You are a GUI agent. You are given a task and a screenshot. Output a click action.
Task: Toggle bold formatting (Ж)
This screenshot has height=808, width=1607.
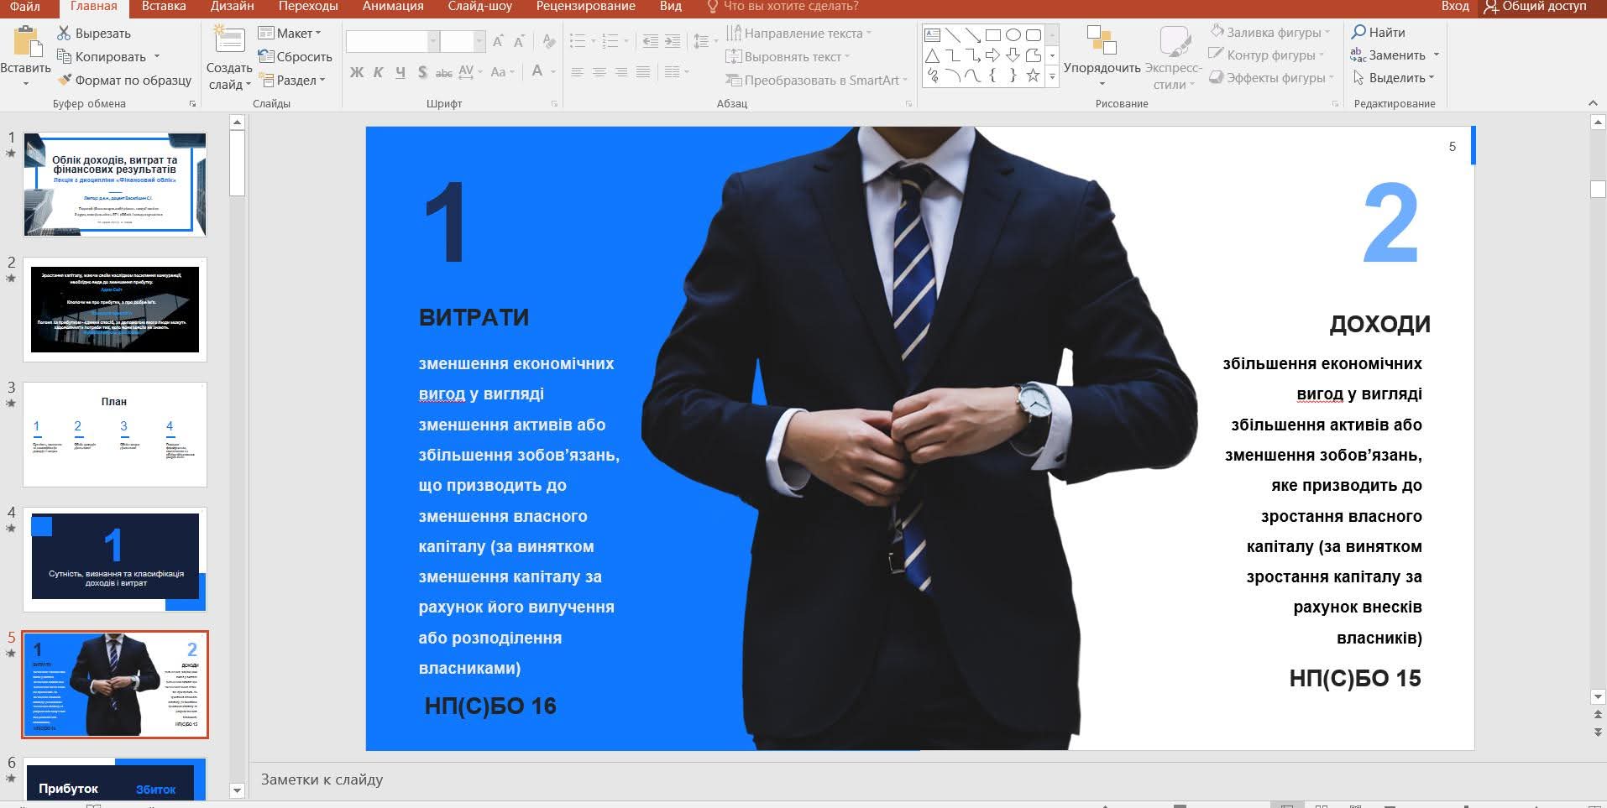pyautogui.click(x=357, y=72)
